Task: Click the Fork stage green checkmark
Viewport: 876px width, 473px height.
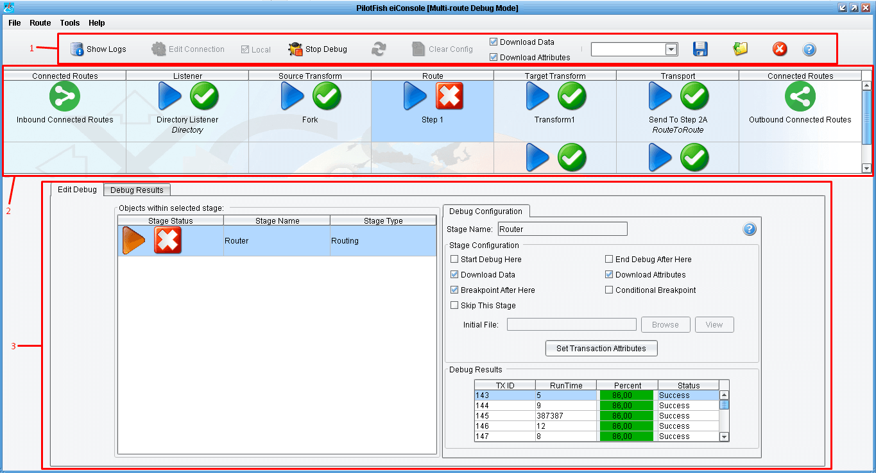Action: 327,97
